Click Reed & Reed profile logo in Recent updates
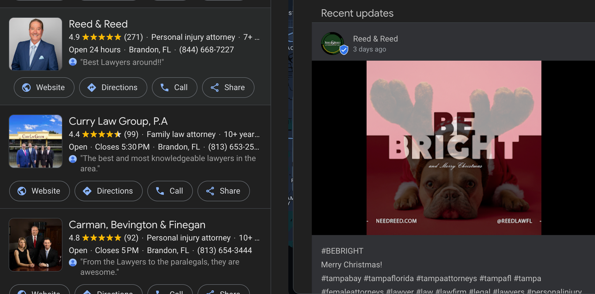 (333, 43)
